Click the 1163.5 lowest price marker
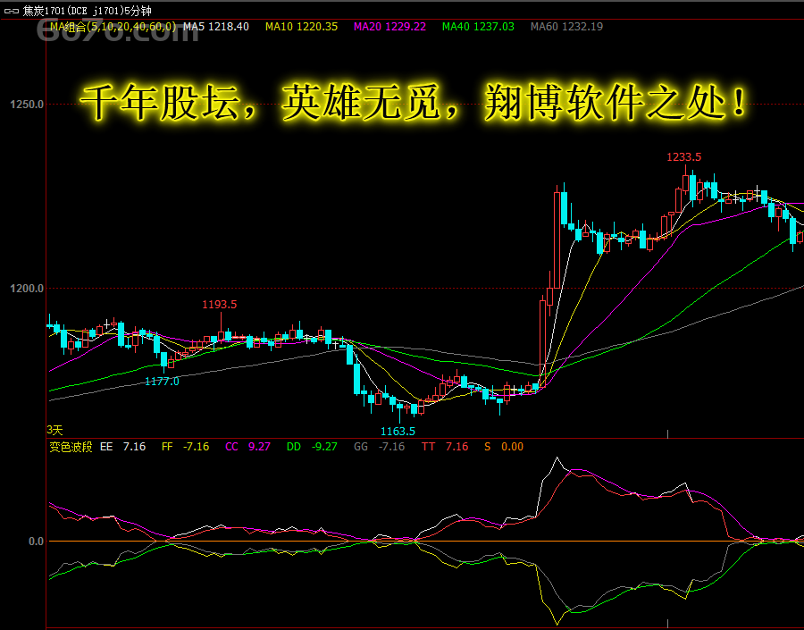The height and width of the screenshot is (630, 804). tap(398, 432)
